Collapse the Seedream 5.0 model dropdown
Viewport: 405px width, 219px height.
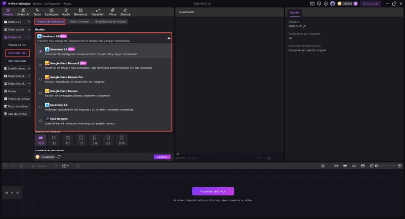pos(168,38)
